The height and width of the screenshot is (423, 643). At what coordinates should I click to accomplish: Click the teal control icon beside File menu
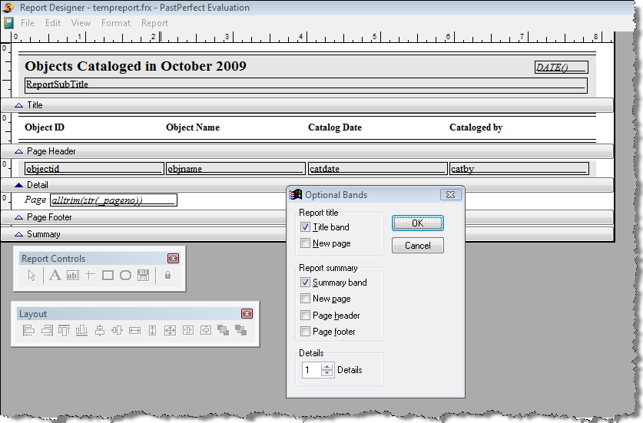[9, 23]
